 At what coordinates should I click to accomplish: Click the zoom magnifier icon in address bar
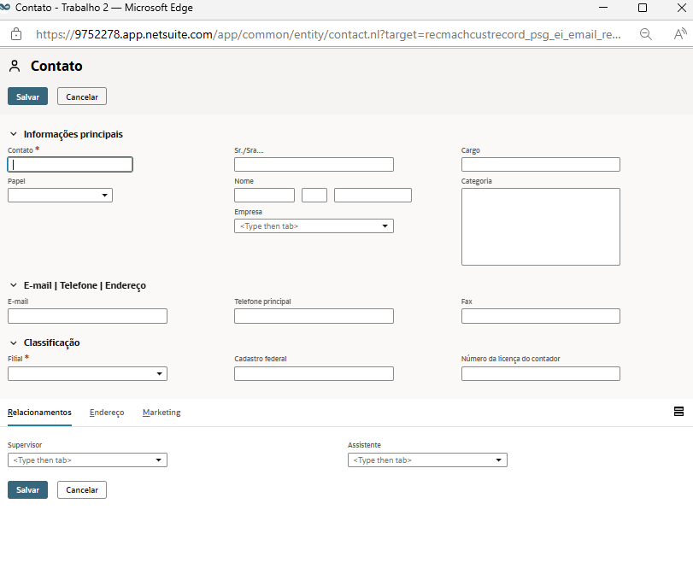pos(647,34)
